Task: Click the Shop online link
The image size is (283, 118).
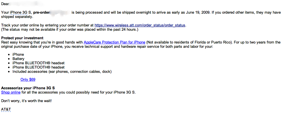Action: (x=11, y=92)
